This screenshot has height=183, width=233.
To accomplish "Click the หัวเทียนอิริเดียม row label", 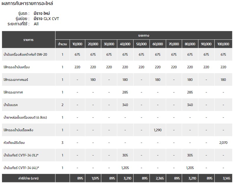I will (14, 143).
